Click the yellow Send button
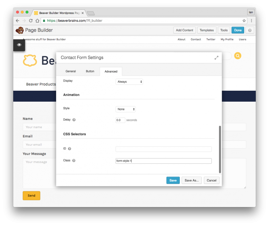The image size is (269, 226). (x=32, y=196)
